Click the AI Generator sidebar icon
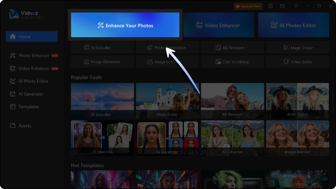 pyautogui.click(x=12, y=94)
